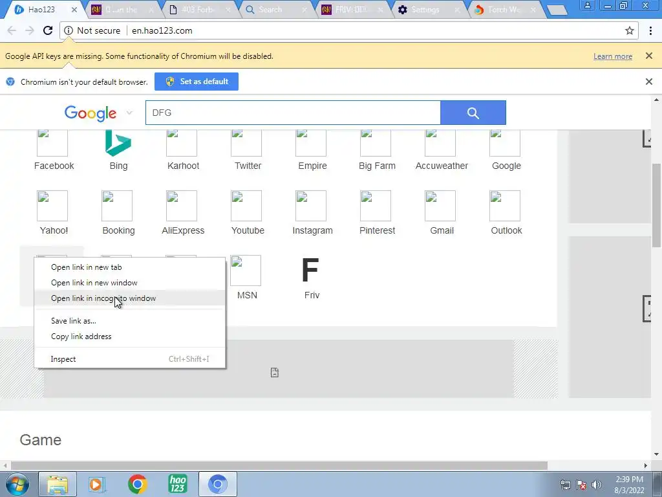Choose Open link in new window
Viewport: 662px width, 497px height.
[129, 283]
